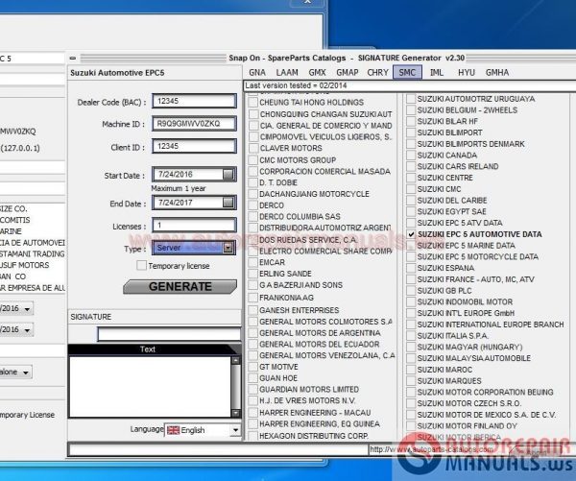The image size is (576, 481).
Task: Uncheck SUZUKI EPC 5 AUTOMOTIVE DATA
Action: click(411, 234)
